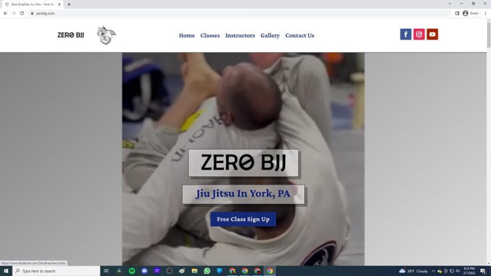491x276 pixels.
Task: Go back using browser back arrow
Action: [x=6, y=13]
